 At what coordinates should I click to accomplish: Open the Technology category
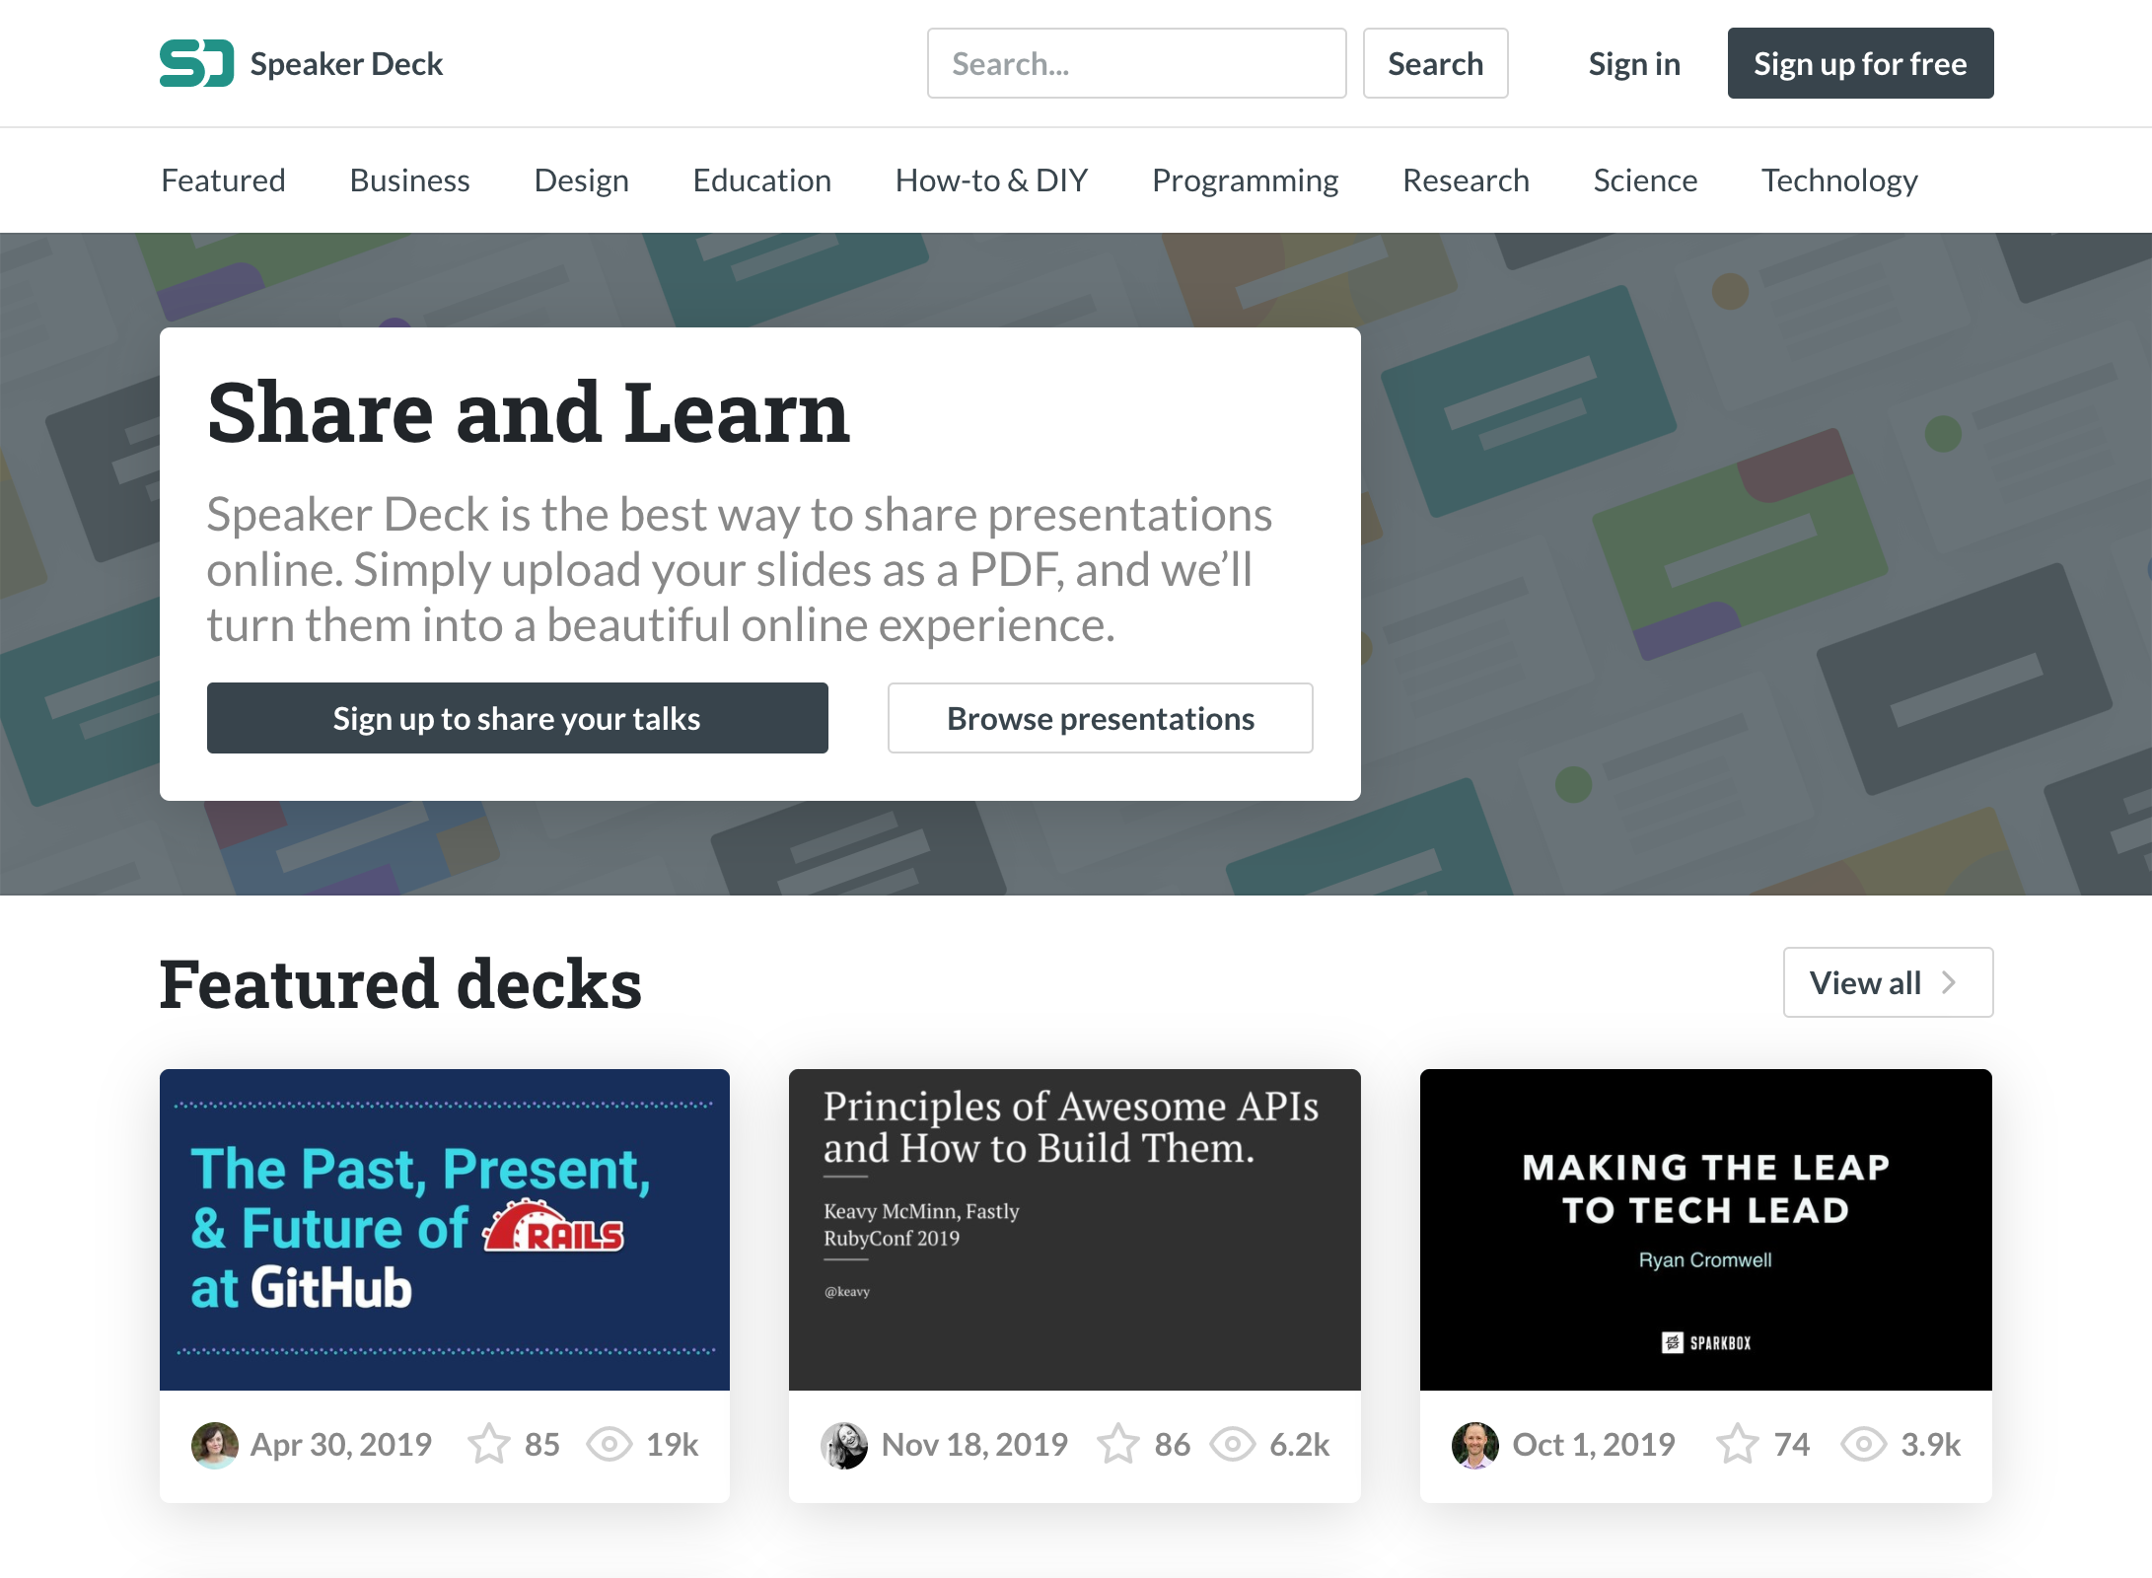(x=1838, y=179)
